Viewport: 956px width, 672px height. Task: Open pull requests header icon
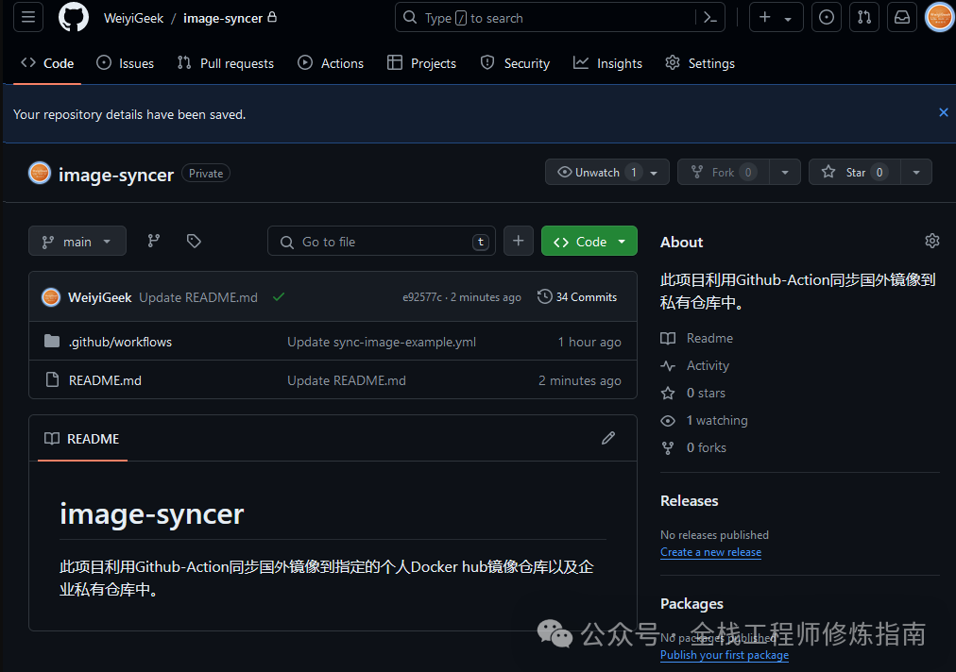click(864, 18)
